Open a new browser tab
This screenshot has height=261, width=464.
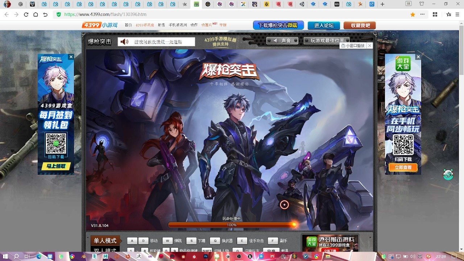click(382, 4)
